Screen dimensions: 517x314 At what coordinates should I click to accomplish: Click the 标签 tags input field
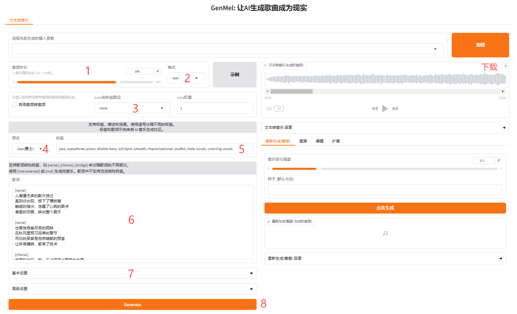coord(154,149)
